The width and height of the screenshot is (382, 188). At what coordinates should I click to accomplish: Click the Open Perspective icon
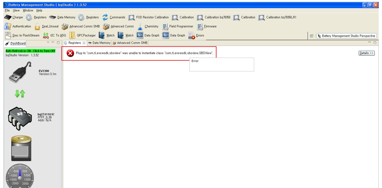click(x=312, y=36)
